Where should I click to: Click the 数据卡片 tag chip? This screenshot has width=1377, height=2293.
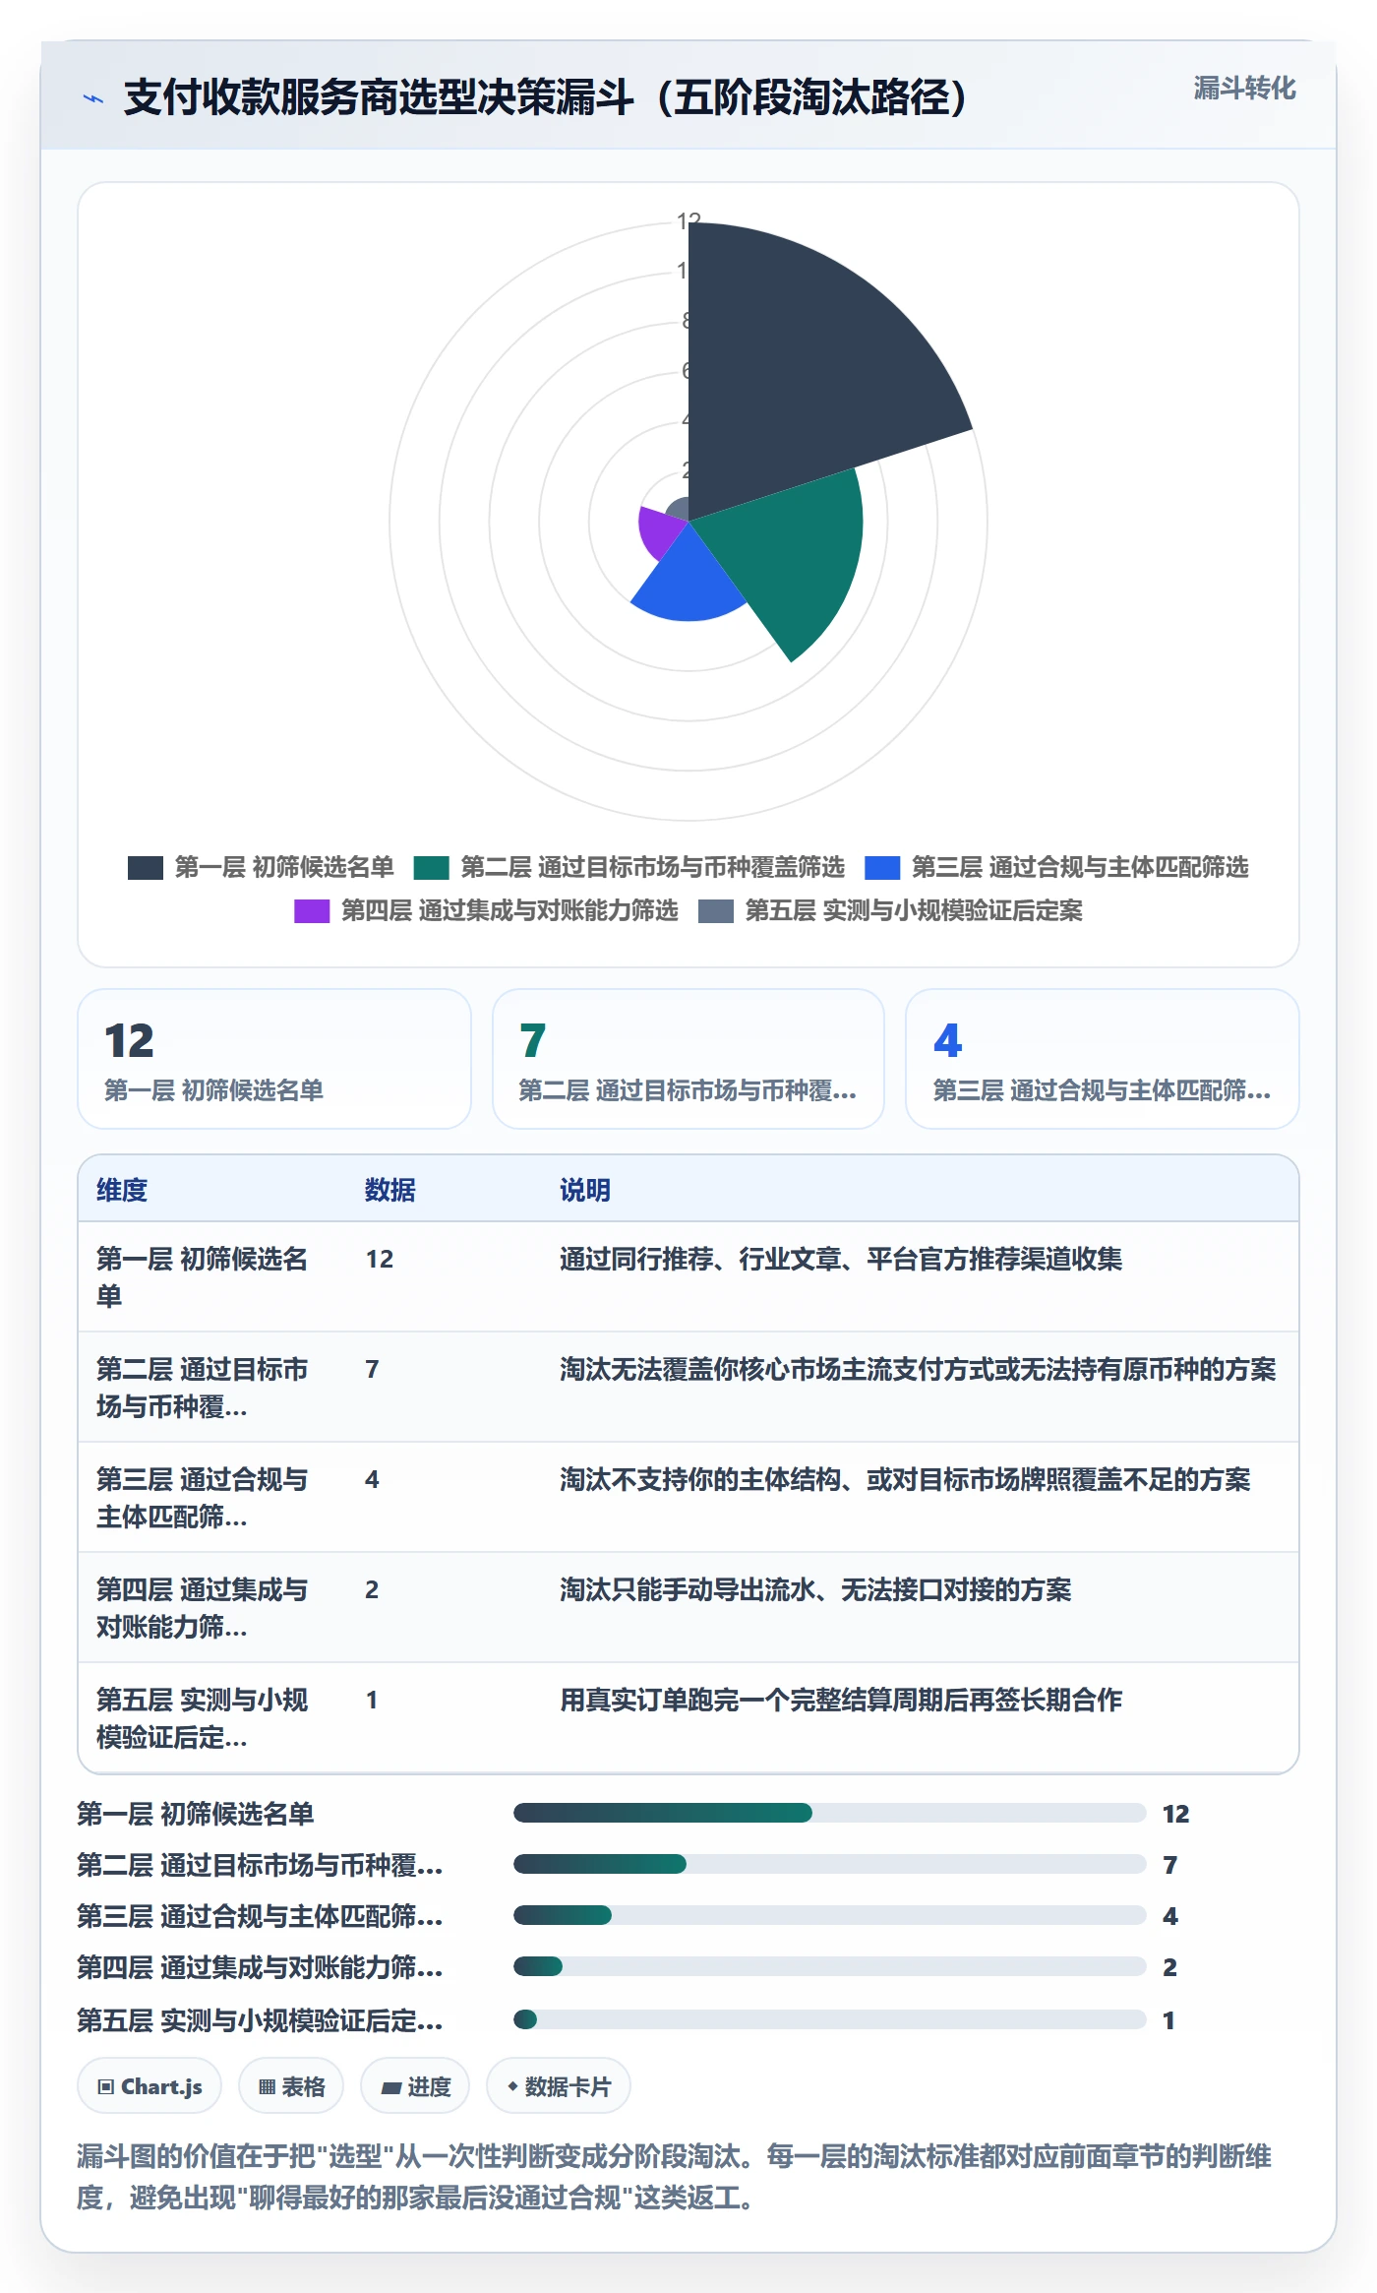tap(559, 2085)
